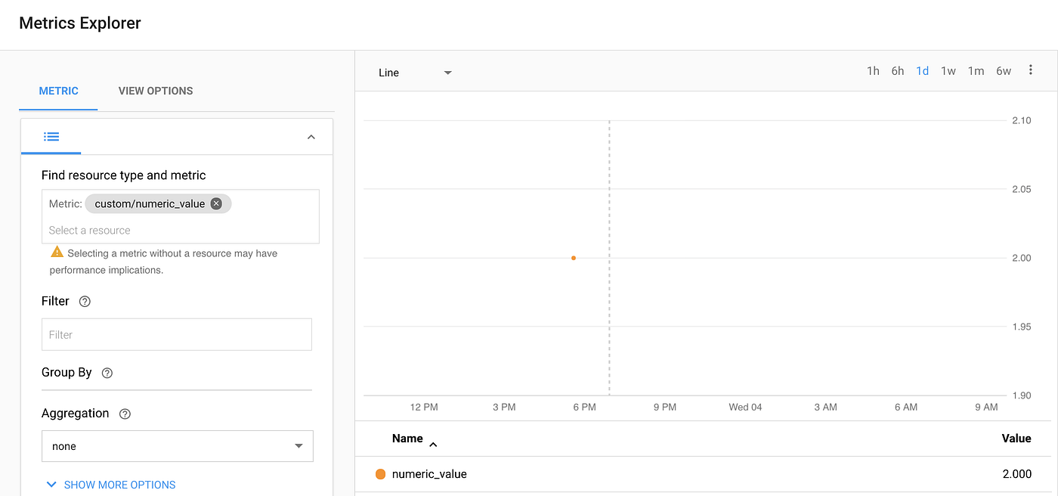Image resolution: width=1058 pixels, height=496 pixels.
Task: Open the Group By help icon
Action: pyautogui.click(x=107, y=372)
